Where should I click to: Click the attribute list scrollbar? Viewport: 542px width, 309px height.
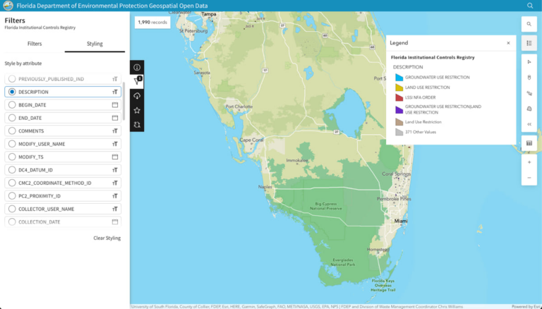pyautogui.click(x=124, y=101)
